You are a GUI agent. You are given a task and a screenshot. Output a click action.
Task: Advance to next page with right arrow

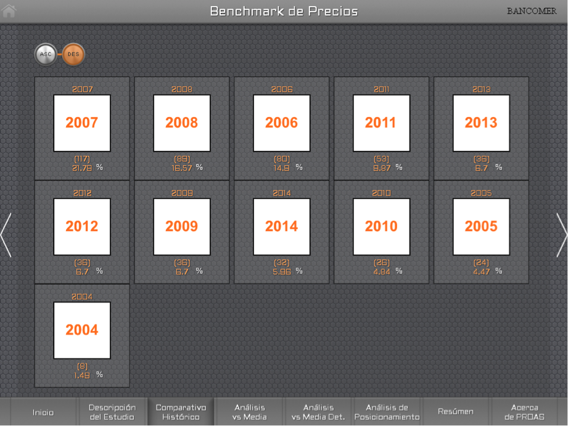pos(561,235)
